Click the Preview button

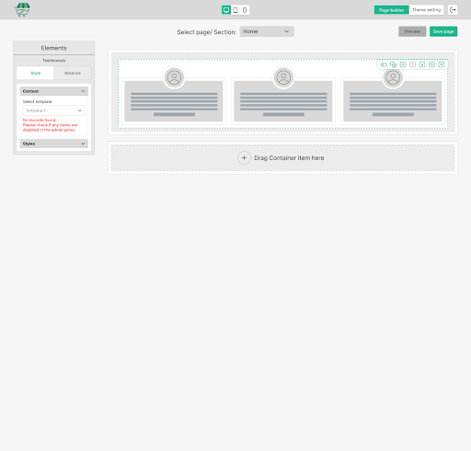(412, 31)
